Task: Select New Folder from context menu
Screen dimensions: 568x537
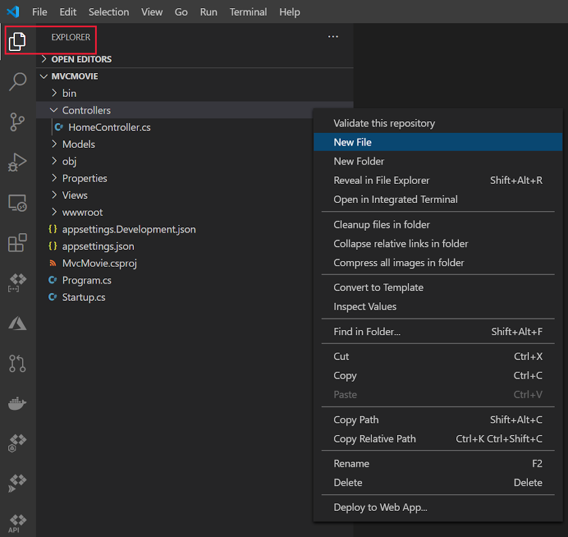Action: coord(359,161)
